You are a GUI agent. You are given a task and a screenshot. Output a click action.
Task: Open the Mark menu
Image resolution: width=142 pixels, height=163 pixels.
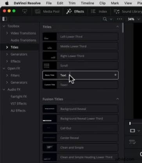click(115, 3)
